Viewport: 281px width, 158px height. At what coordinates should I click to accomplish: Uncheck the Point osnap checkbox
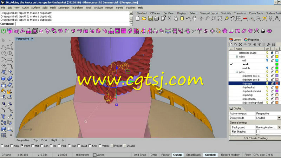(22, 146)
